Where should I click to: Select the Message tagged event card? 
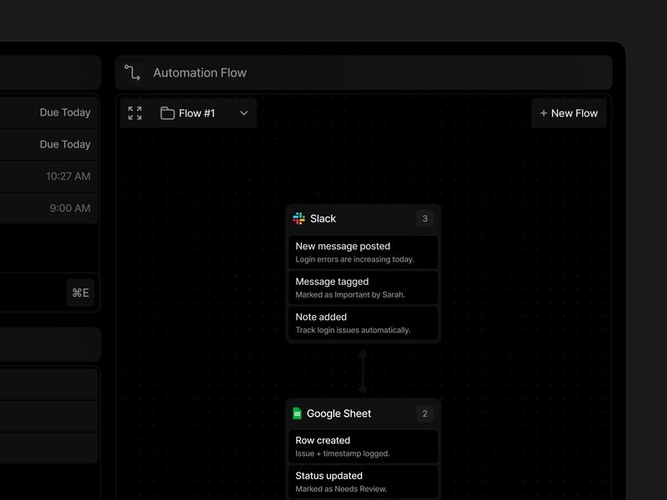pos(364,287)
